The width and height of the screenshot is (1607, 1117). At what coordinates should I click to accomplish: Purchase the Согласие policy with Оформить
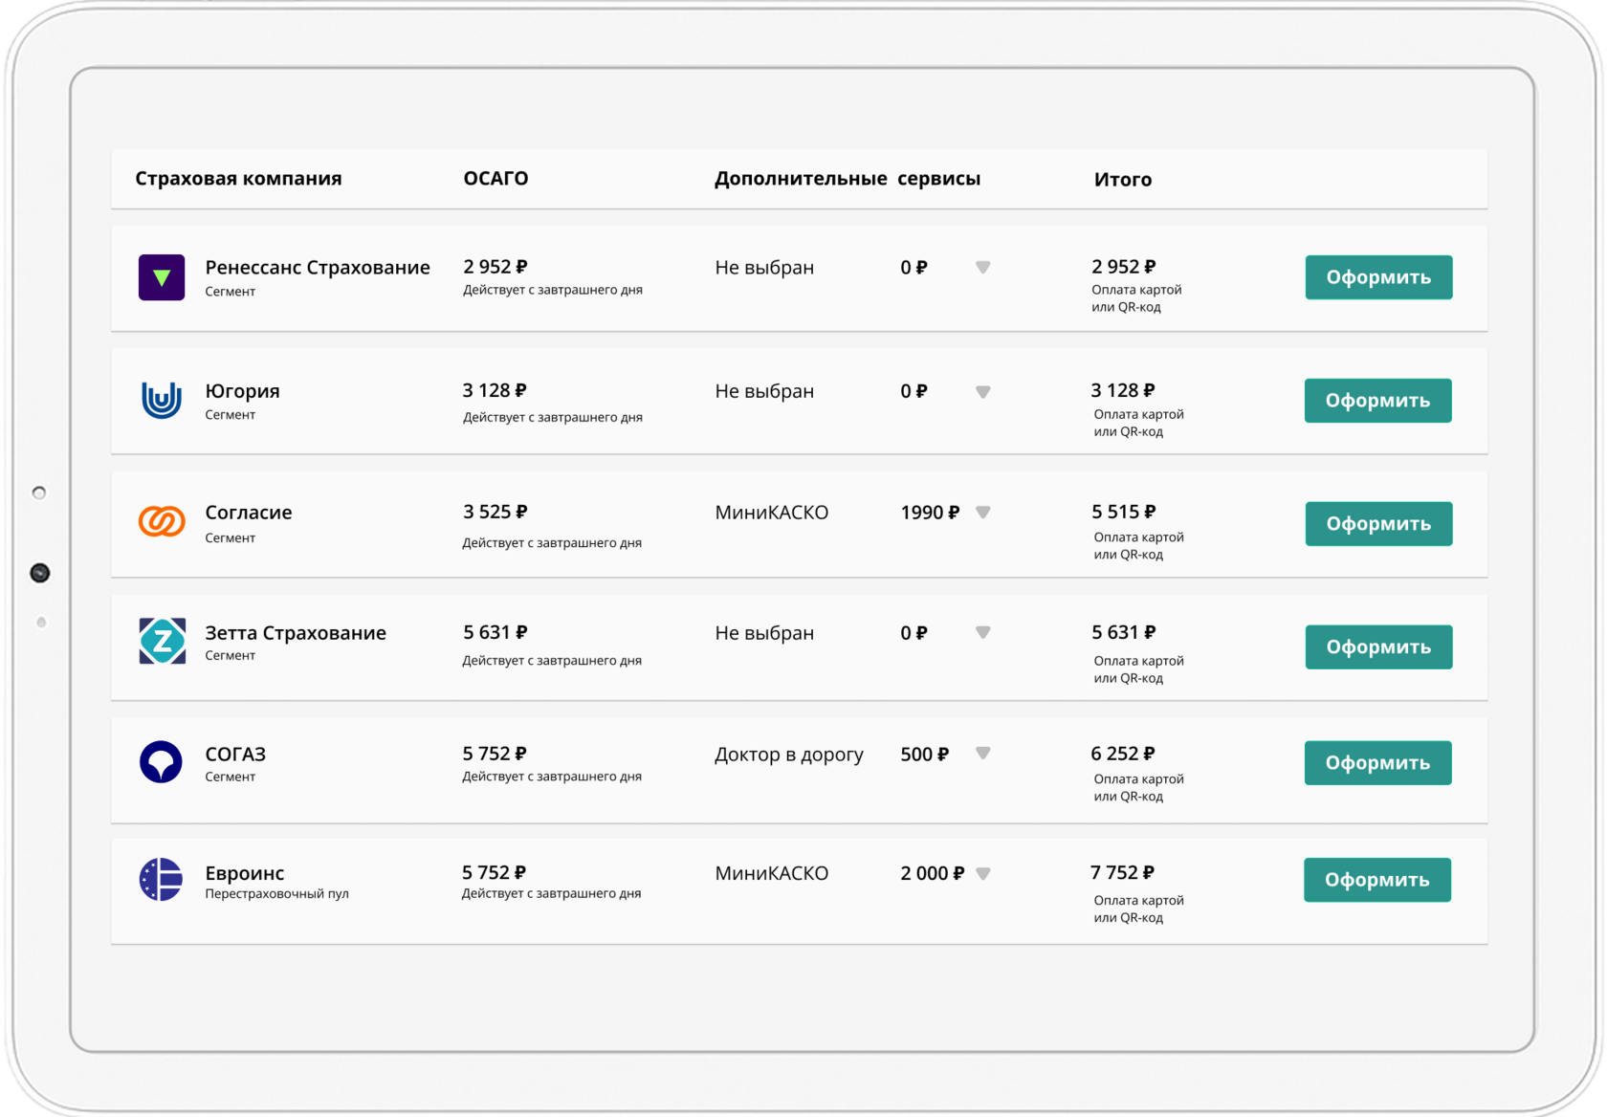pyautogui.click(x=1378, y=524)
